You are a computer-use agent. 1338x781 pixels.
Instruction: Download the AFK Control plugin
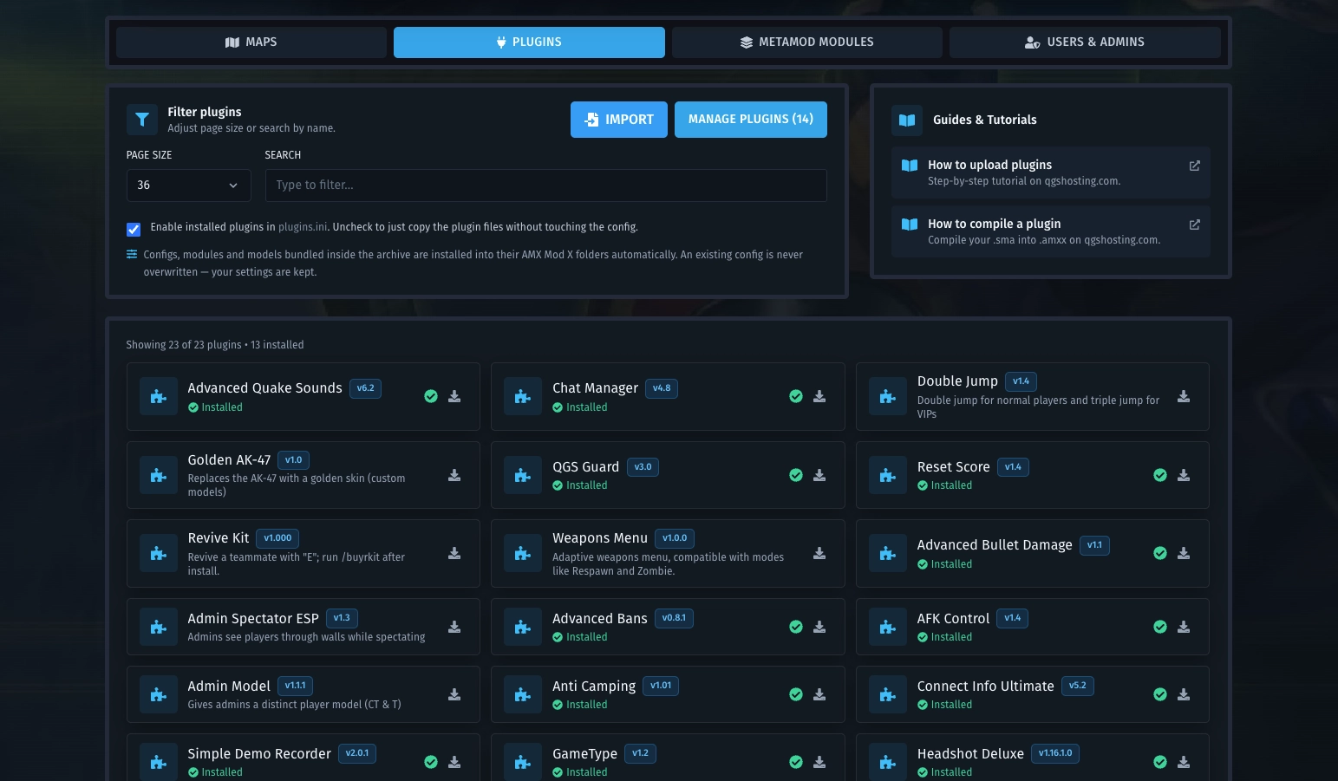(1184, 627)
